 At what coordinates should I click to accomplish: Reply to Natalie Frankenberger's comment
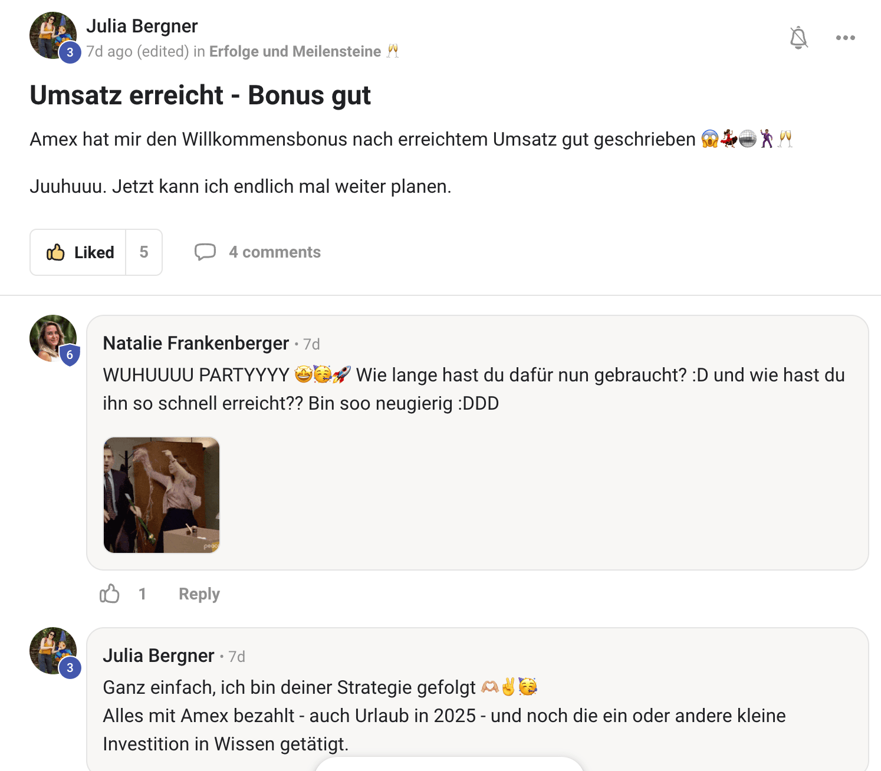[x=199, y=594]
